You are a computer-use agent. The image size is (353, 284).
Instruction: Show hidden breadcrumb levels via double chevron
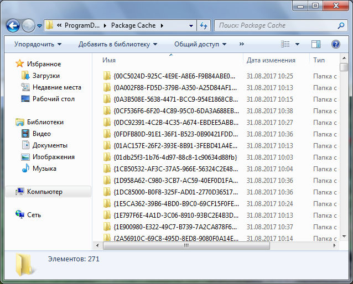59,25
